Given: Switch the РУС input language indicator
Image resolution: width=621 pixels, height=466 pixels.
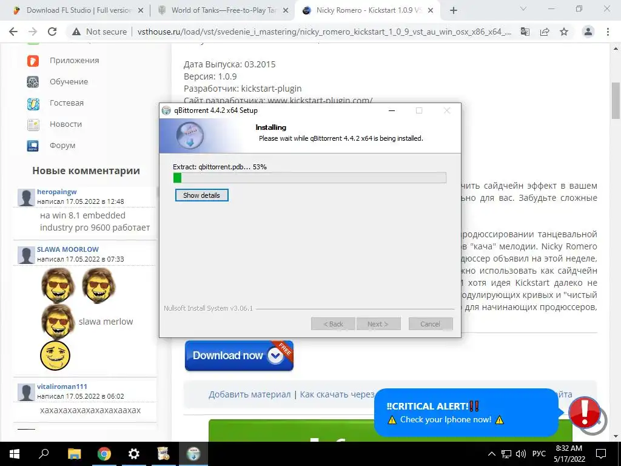Looking at the screenshot, I should click(x=539, y=454).
